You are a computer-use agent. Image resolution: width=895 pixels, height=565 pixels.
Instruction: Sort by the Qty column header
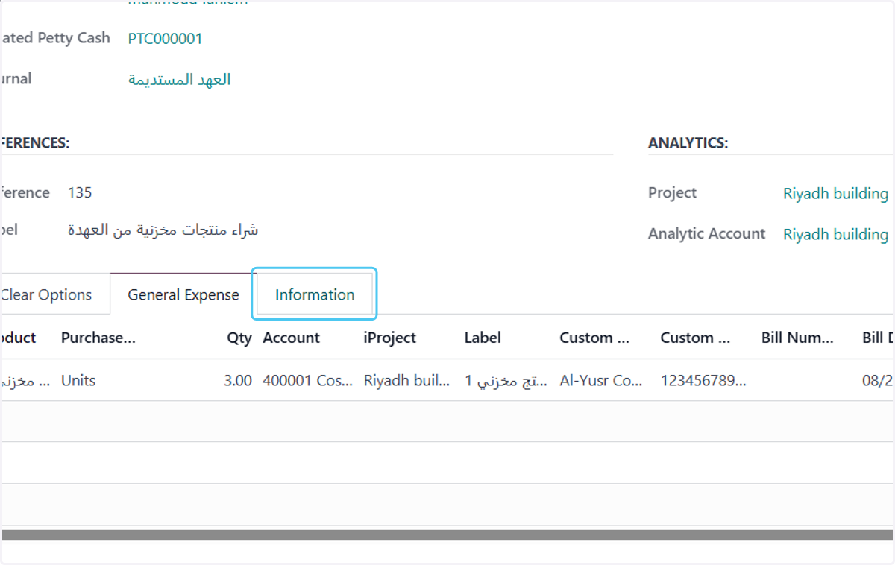[x=239, y=338]
